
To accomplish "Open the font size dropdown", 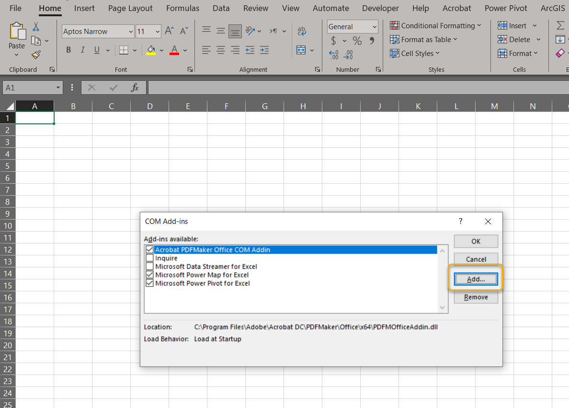I will coord(157,31).
